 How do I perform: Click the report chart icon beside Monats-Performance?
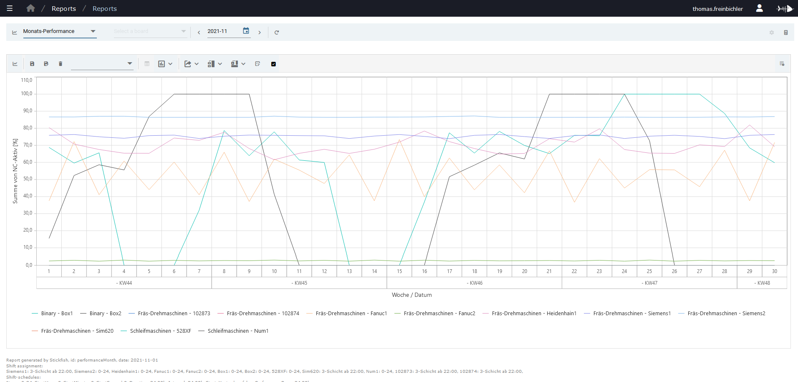pos(15,32)
